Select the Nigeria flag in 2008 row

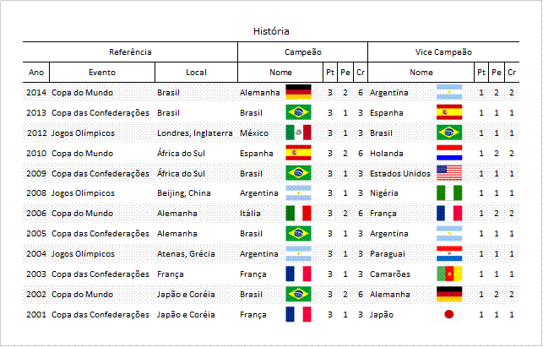click(449, 192)
